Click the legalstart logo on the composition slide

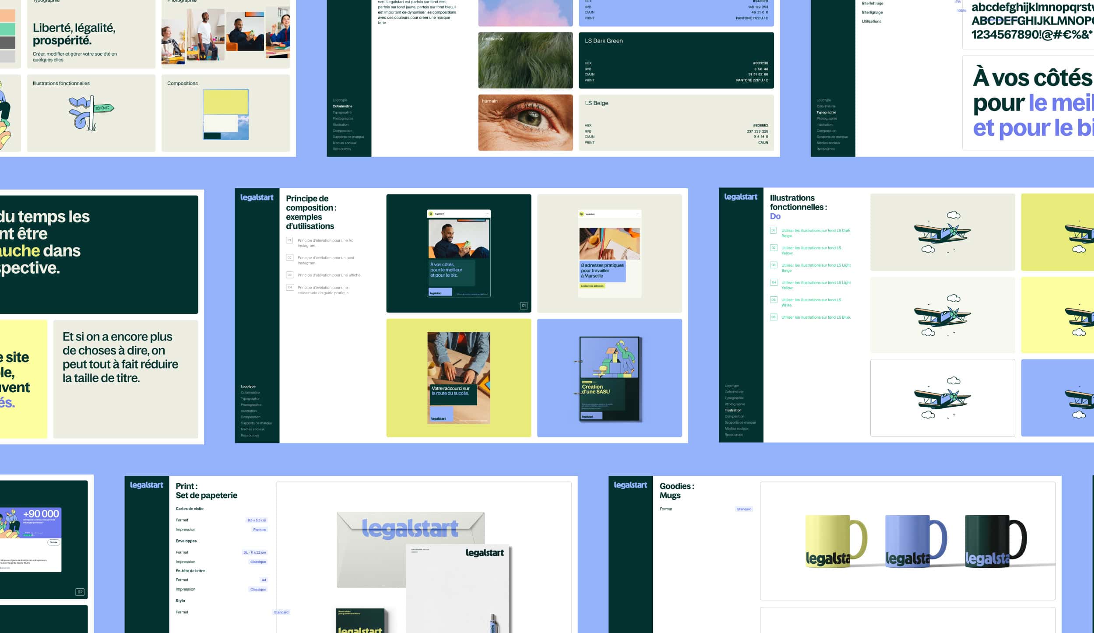pyautogui.click(x=257, y=197)
